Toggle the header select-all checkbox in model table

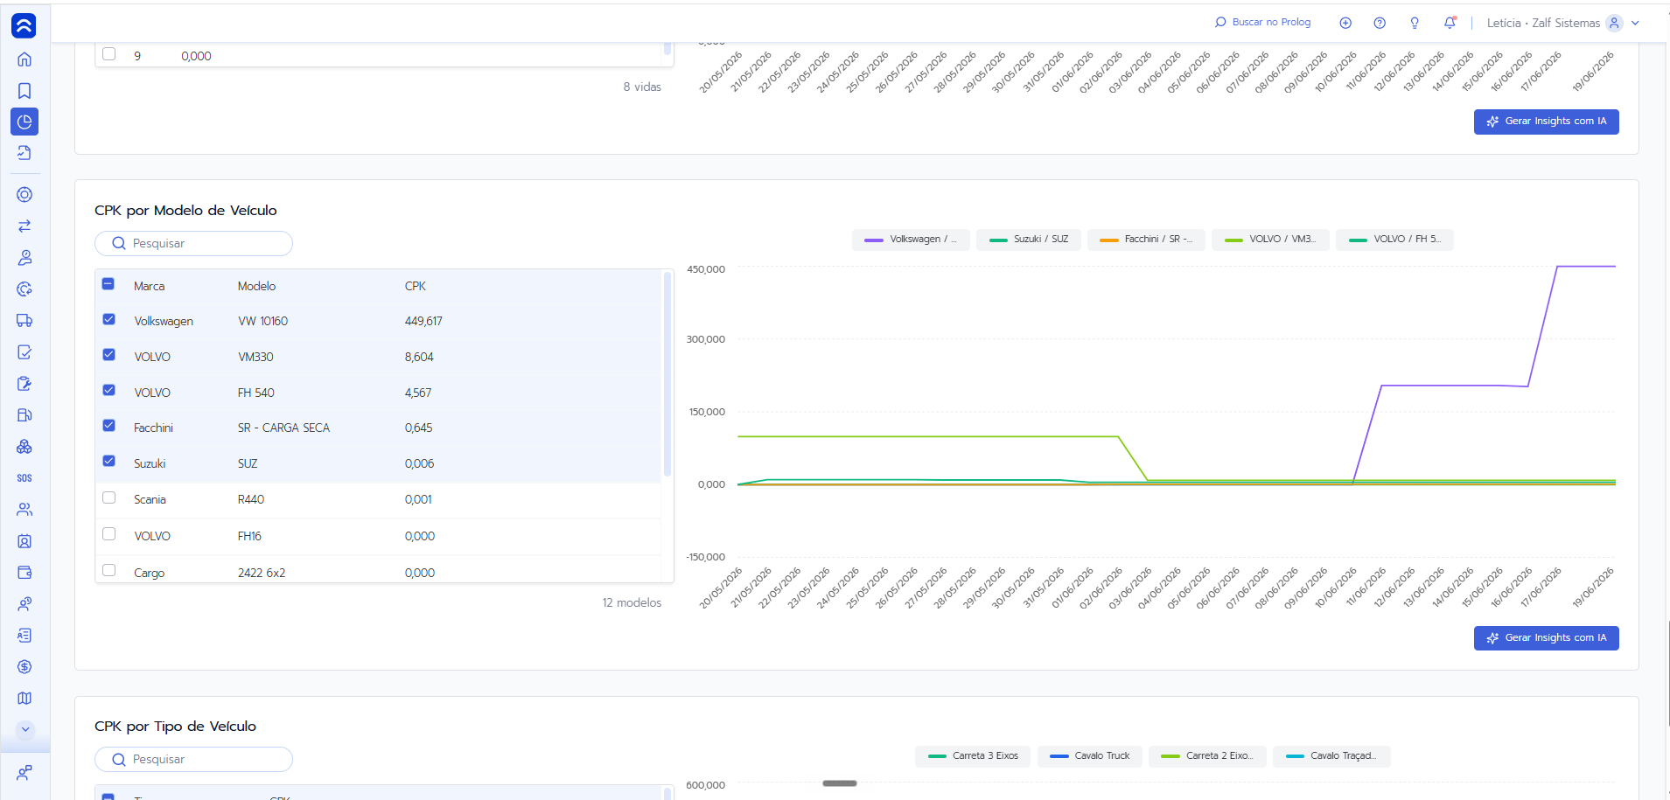tap(108, 284)
